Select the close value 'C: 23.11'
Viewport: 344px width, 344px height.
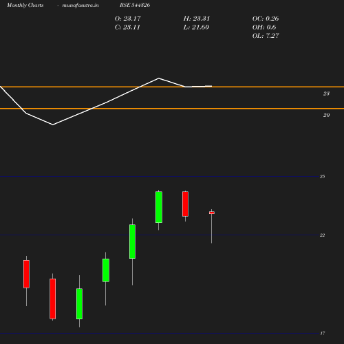[x=127, y=27]
